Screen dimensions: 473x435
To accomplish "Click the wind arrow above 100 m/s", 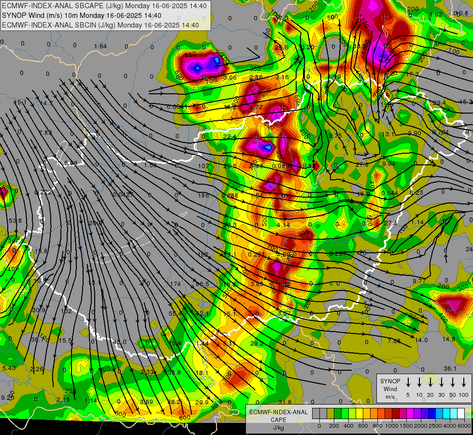I will 464,382.
